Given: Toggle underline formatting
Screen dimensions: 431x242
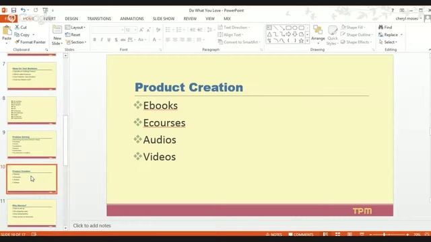Looking at the screenshot, I should pos(109,40).
